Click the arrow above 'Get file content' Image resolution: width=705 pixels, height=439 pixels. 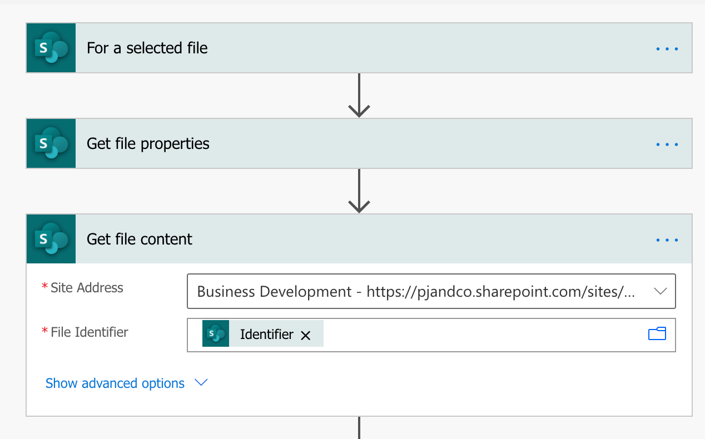coord(359,191)
